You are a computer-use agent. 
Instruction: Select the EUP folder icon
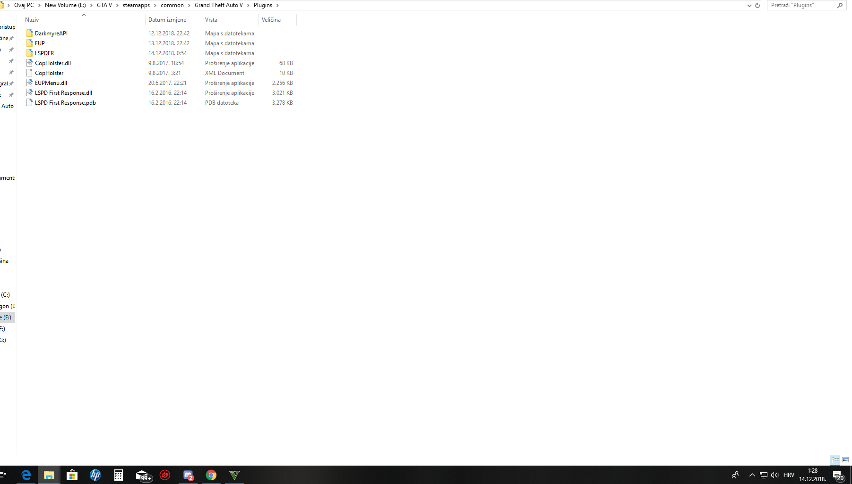(29, 43)
